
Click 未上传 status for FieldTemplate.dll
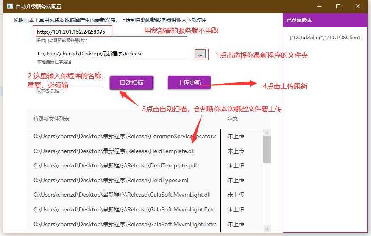point(236,151)
